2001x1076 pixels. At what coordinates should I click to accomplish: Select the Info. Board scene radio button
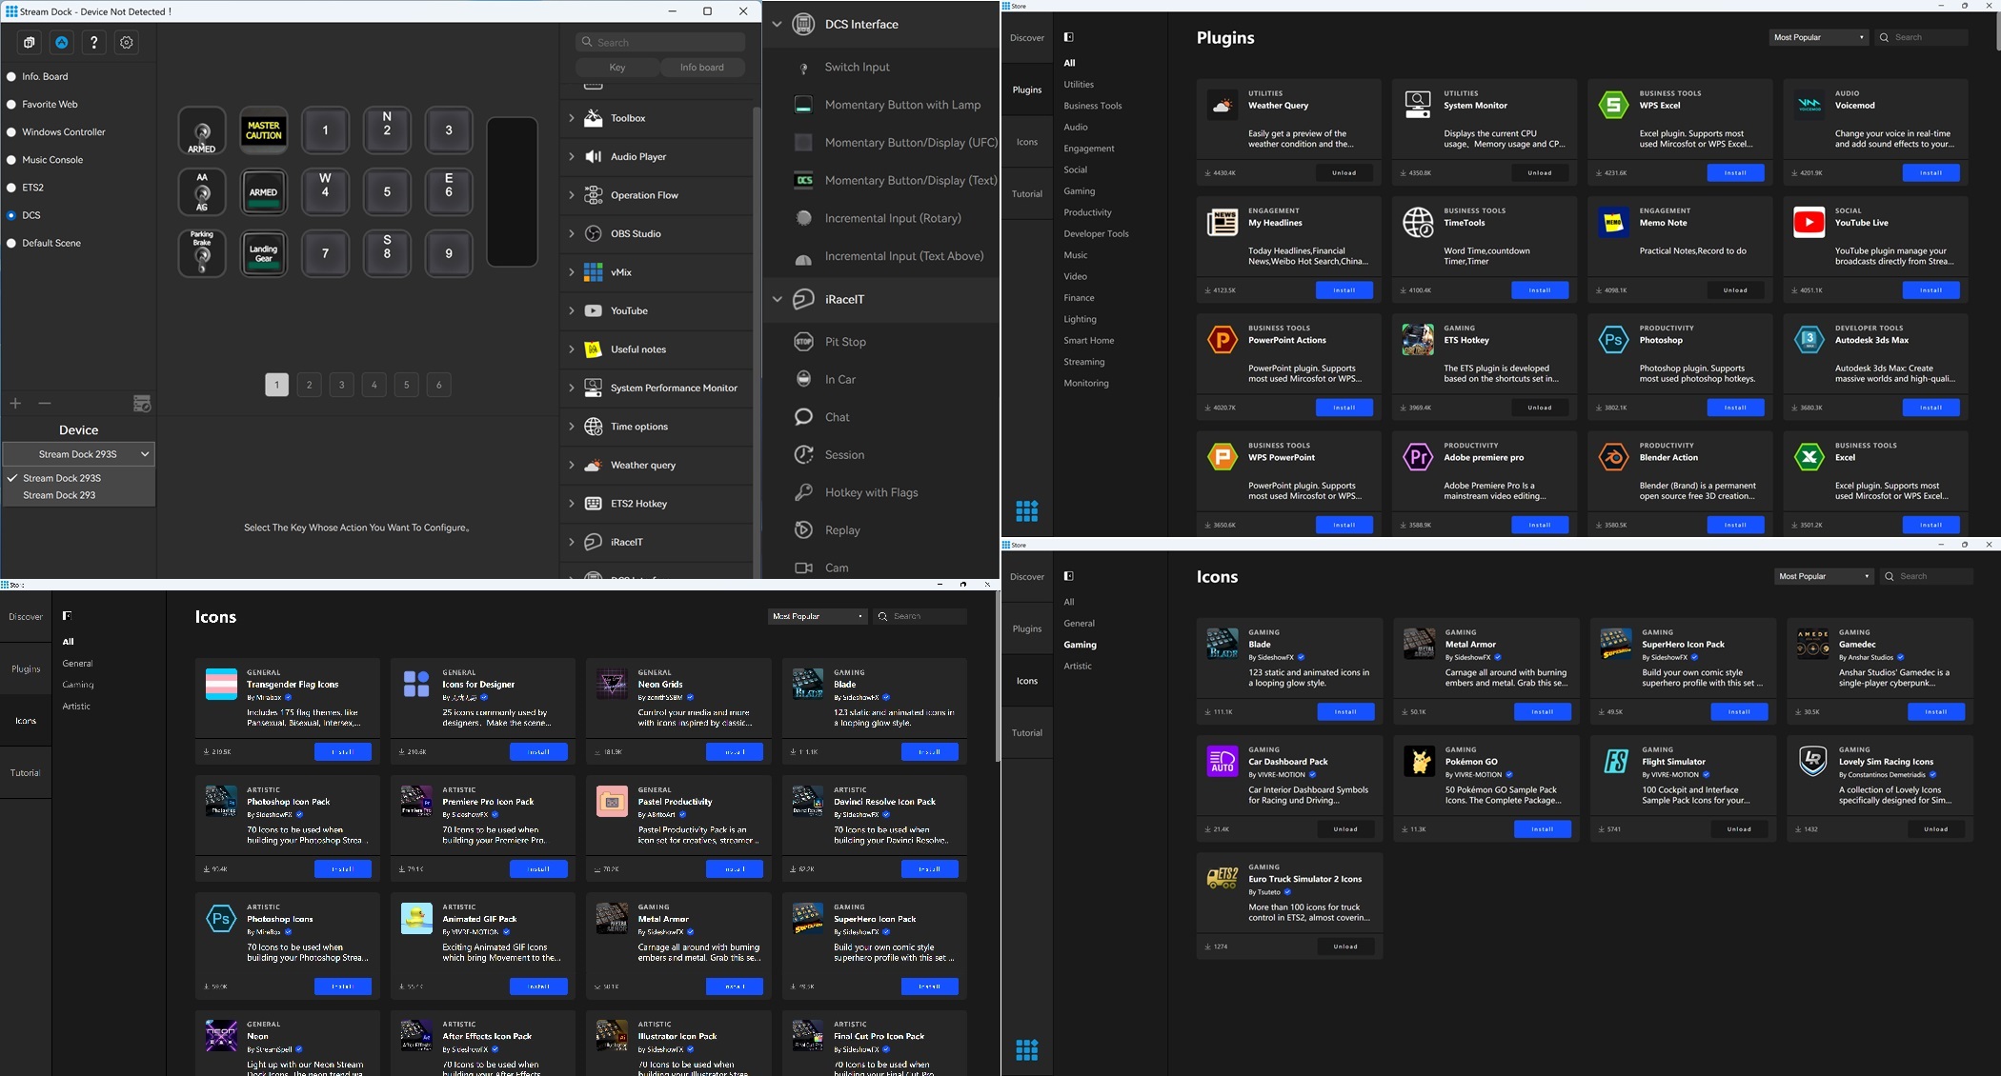[11, 77]
